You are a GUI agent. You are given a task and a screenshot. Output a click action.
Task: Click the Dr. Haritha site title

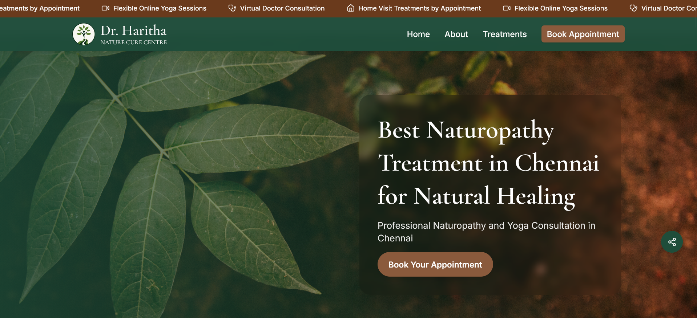[133, 30]
